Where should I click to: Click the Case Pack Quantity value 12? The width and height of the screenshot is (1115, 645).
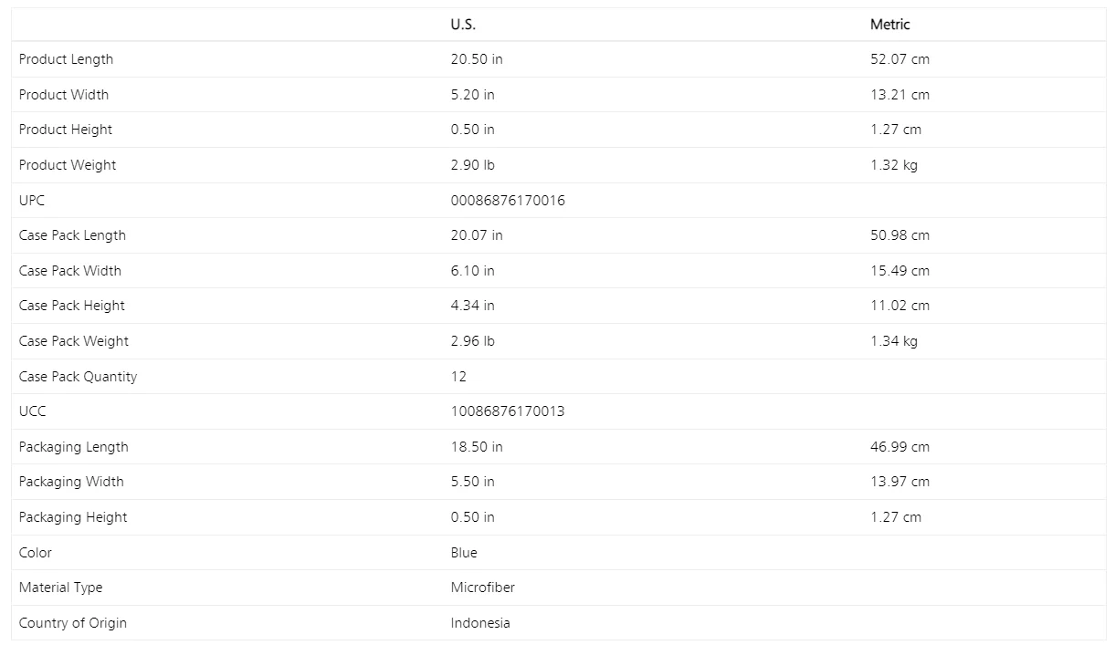click(458, 377)
